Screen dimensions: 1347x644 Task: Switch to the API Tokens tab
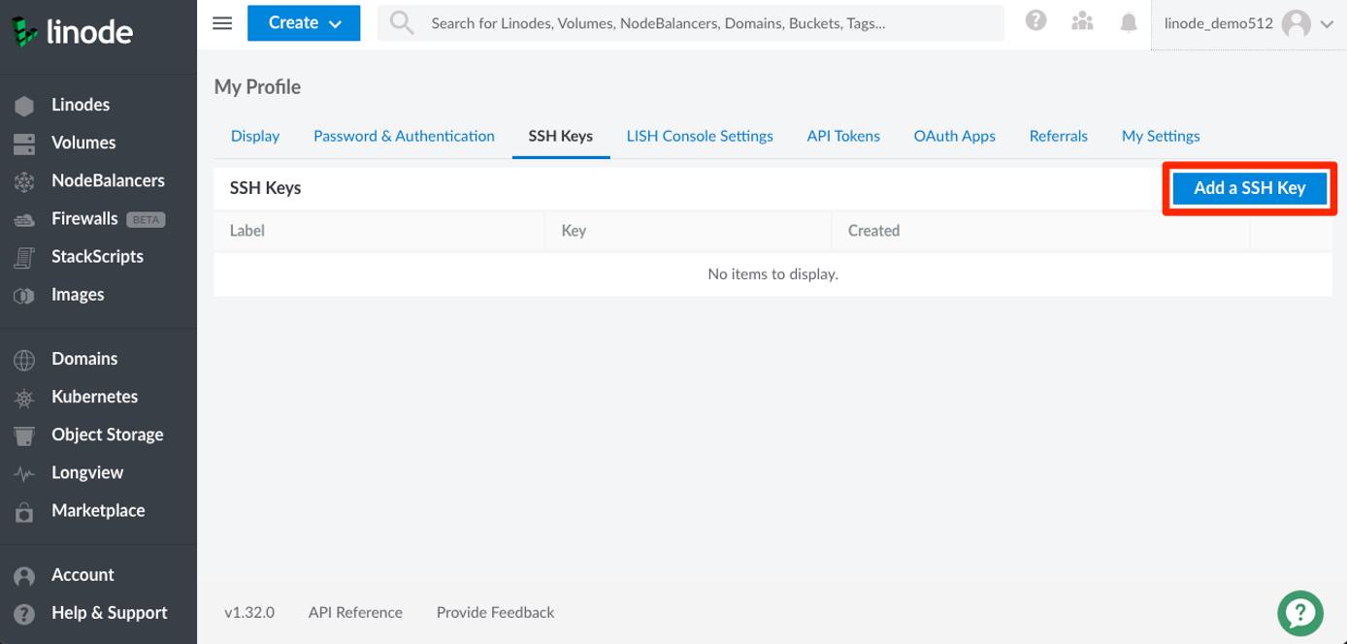[x=842, y=136]
